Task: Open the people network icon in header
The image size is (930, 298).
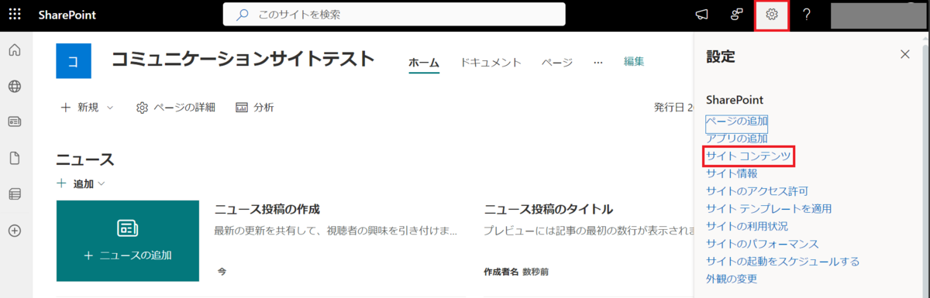Action: coord(737,15)
